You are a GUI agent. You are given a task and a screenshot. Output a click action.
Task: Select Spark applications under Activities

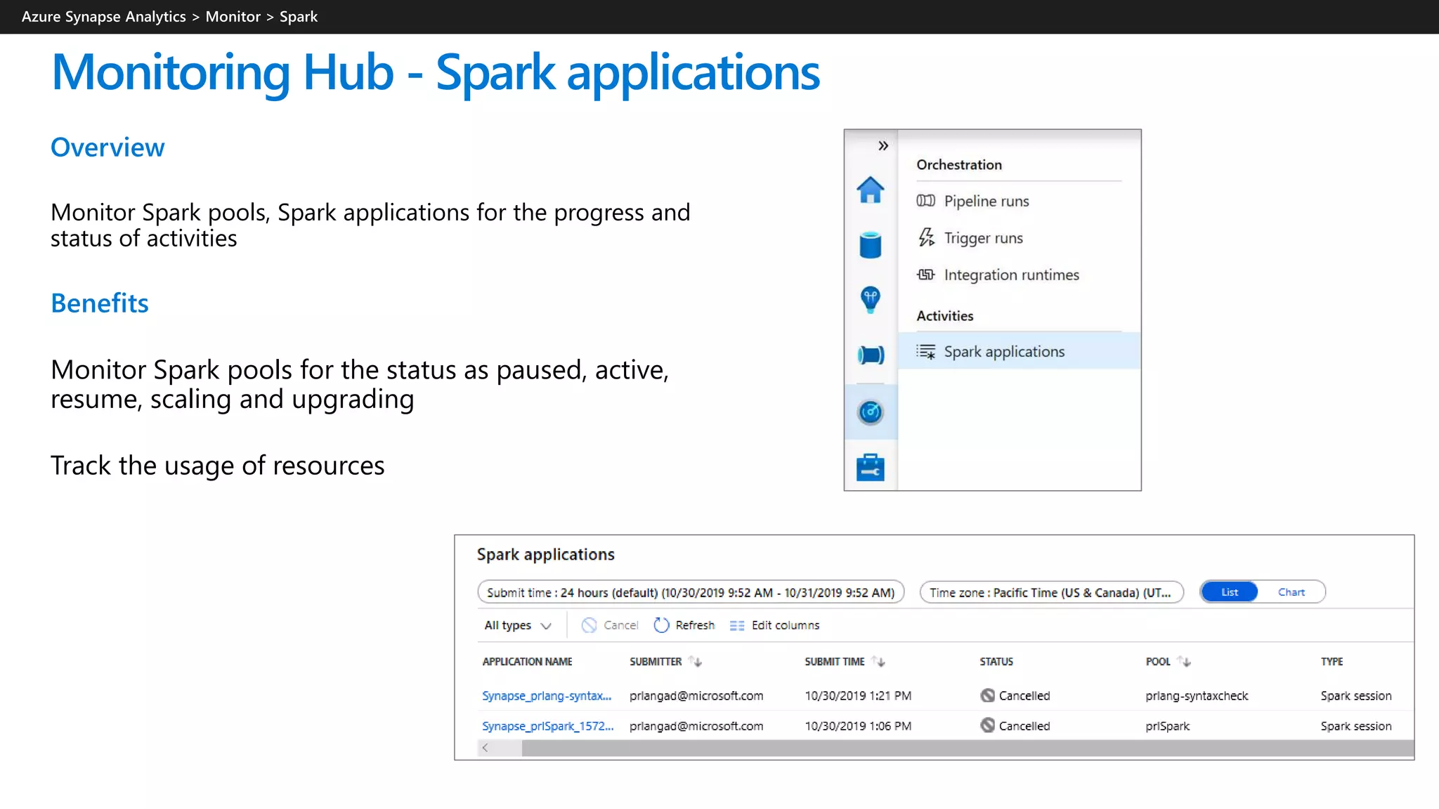click(x=1019, y=351)
